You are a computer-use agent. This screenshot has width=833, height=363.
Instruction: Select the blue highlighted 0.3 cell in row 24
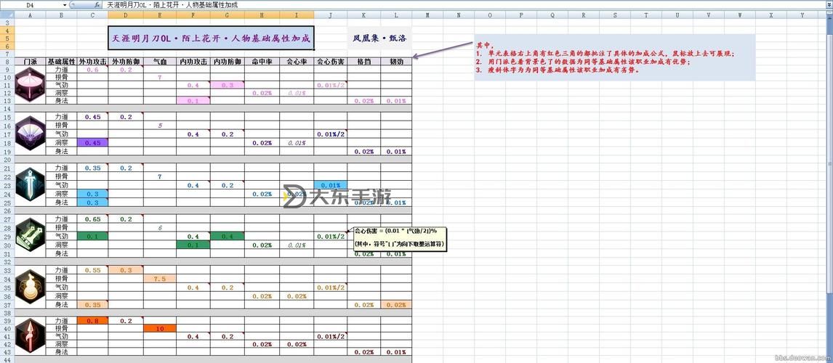[92, 194]
